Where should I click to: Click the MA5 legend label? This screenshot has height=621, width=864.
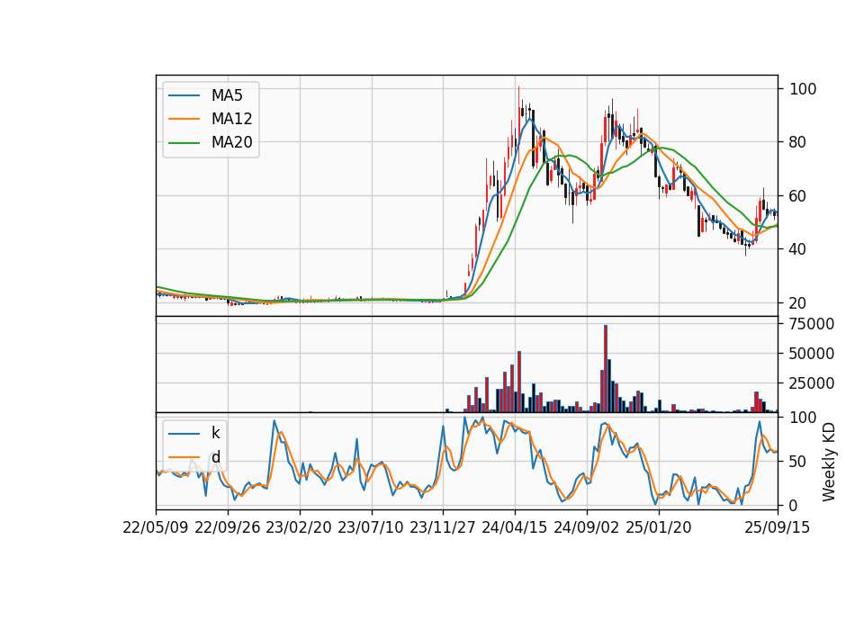(227, 95)
